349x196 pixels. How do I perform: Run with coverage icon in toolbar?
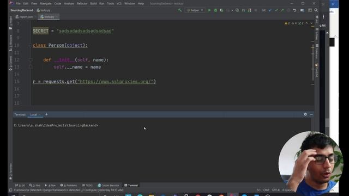click(x=221, y=10)
